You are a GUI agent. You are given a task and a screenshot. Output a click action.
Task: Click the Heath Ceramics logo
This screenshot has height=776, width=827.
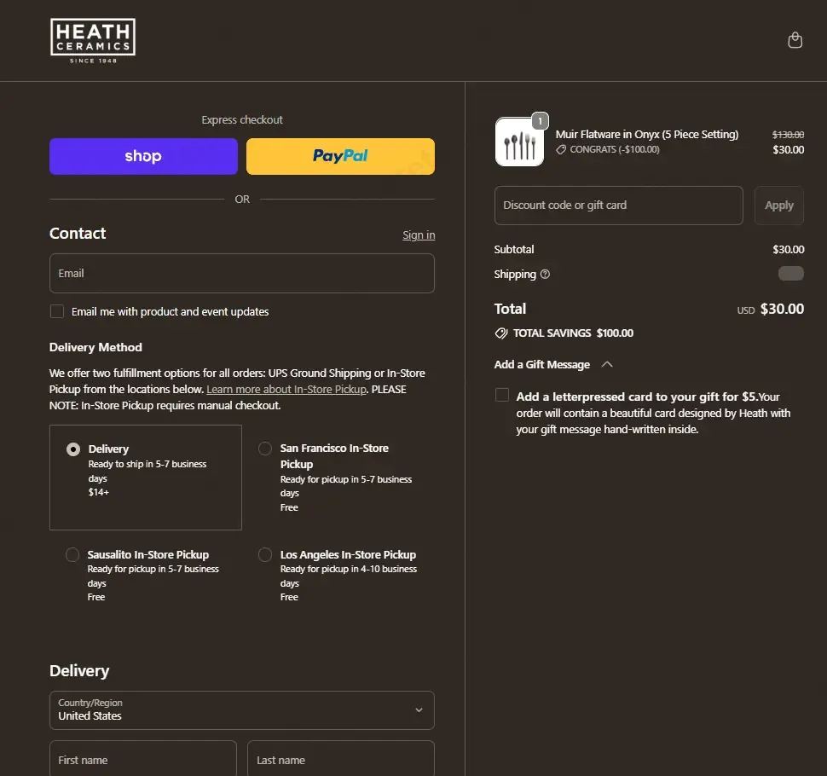point(93,40)
